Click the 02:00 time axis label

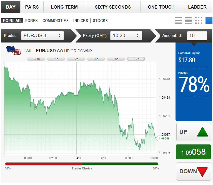(x=53, y=158)
